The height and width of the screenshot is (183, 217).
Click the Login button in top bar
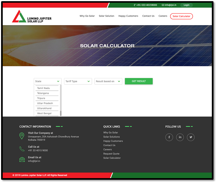point(187,5)
